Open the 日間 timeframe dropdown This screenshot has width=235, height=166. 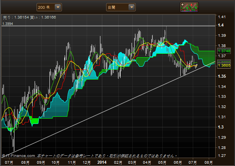121,7
